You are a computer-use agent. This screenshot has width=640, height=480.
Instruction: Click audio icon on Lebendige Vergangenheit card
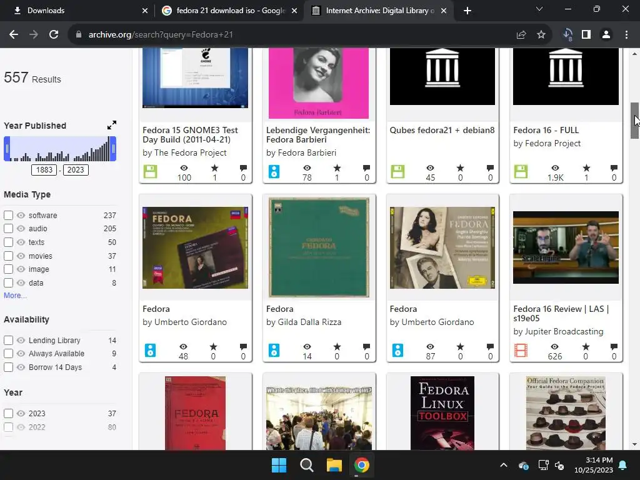(274, 171)
